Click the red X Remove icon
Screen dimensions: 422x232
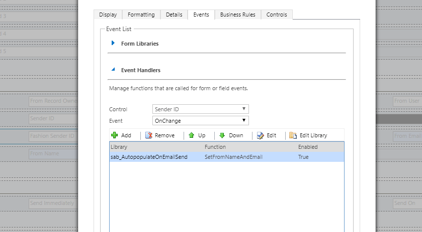click(x=149, y=135)
